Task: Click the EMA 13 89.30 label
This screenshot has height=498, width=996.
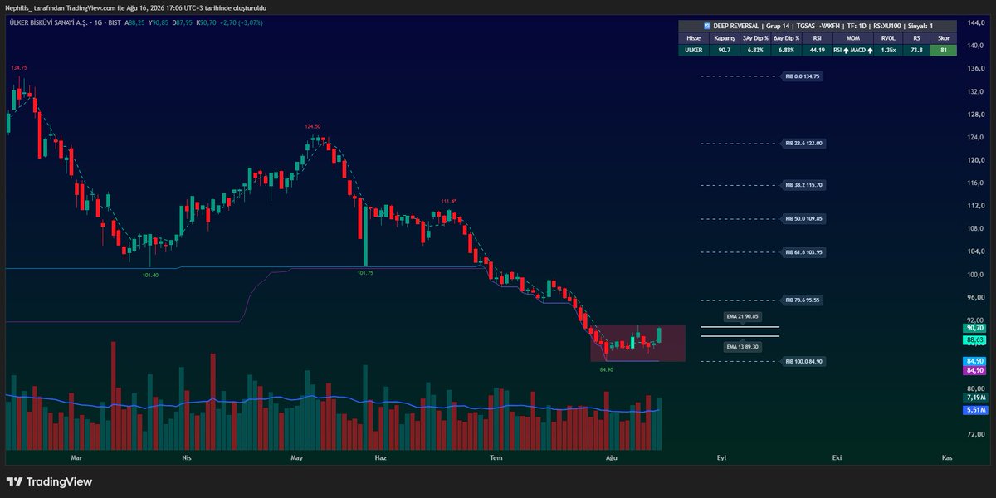Action: click(744, 346)
